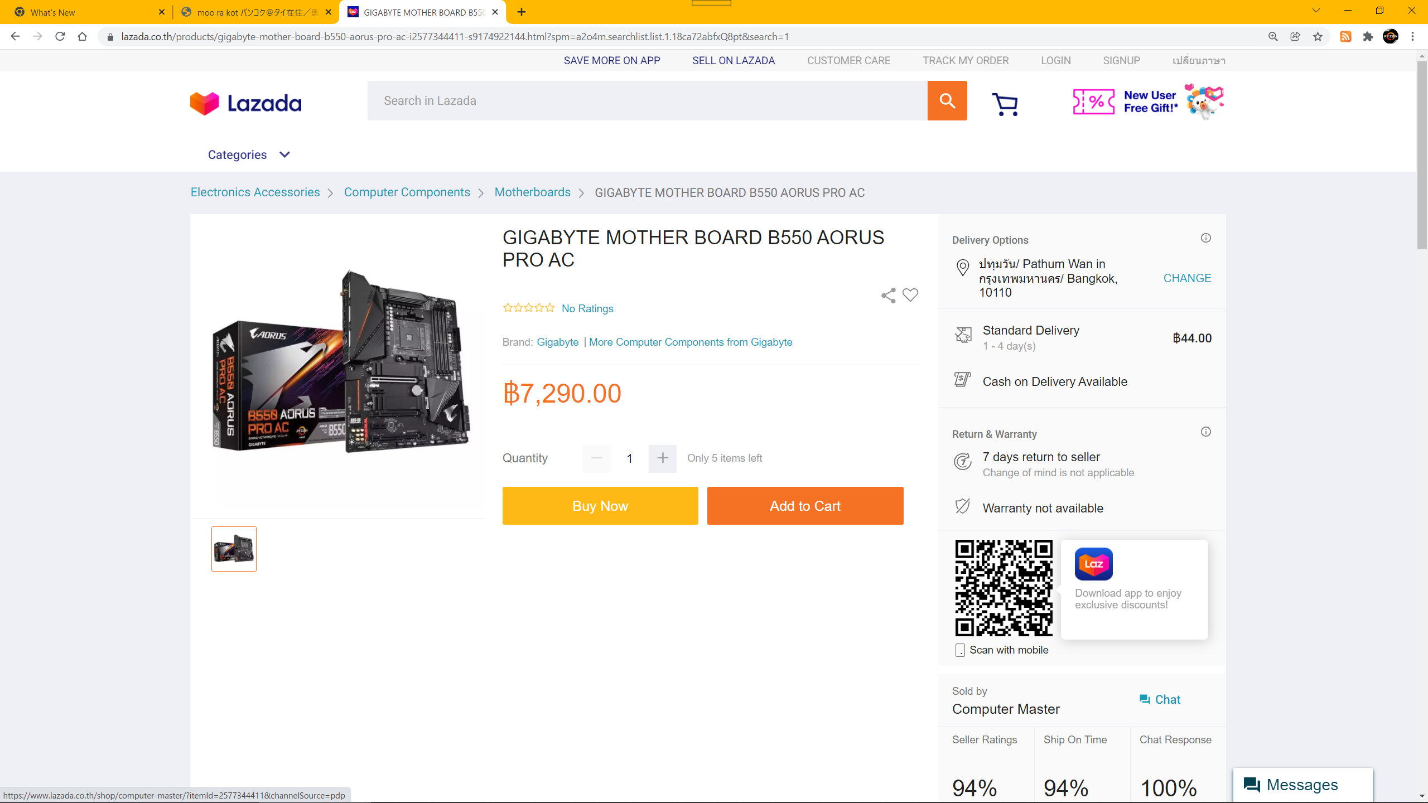Click the New User Free Gift voucher icon

1093,102
